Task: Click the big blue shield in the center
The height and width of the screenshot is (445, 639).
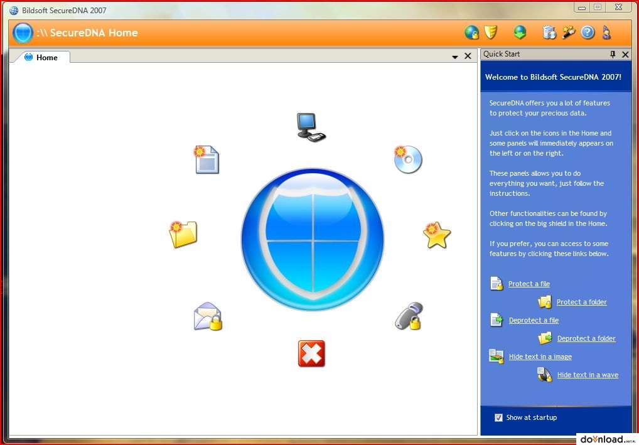Action: [313, 240]
